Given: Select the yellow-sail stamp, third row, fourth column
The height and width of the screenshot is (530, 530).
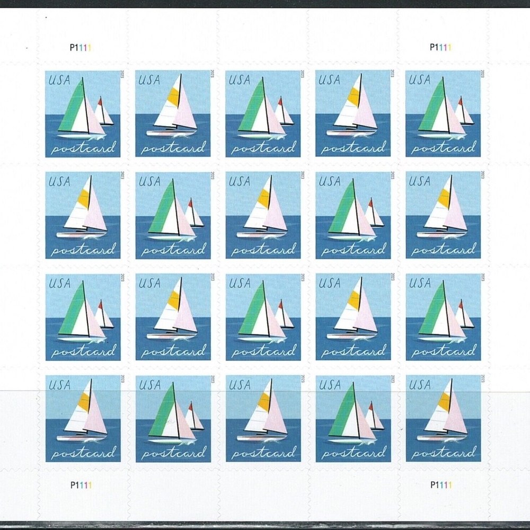Looking at the screenshot, I should (x=353, y=317).
